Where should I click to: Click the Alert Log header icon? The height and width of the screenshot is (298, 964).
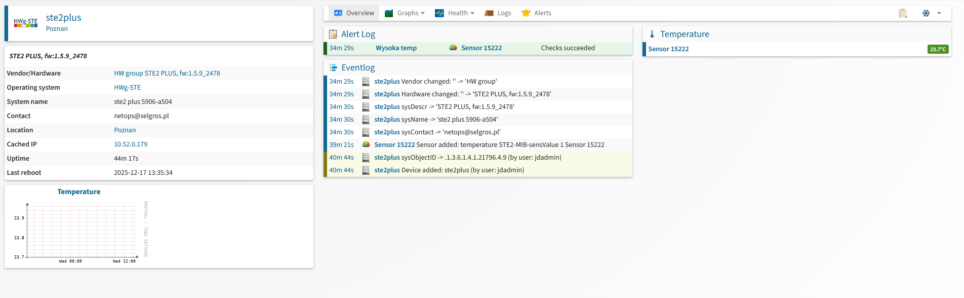(333, 34)
